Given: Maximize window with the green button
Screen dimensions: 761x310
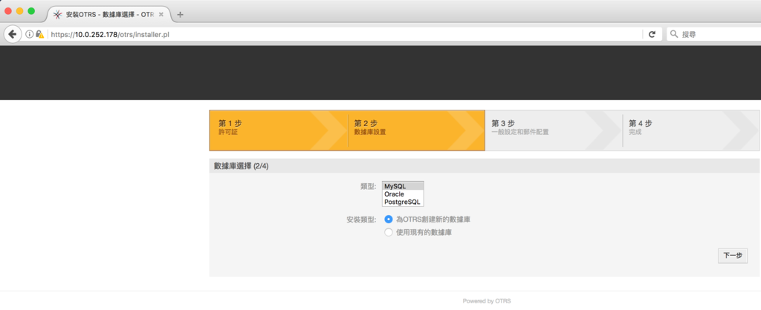Looking at the screenshot, I should (31, 10).
